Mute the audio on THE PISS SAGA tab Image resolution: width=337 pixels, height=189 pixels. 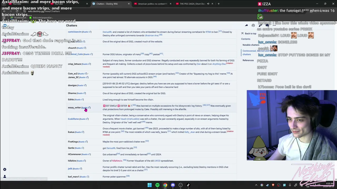[x=208, y=4]
